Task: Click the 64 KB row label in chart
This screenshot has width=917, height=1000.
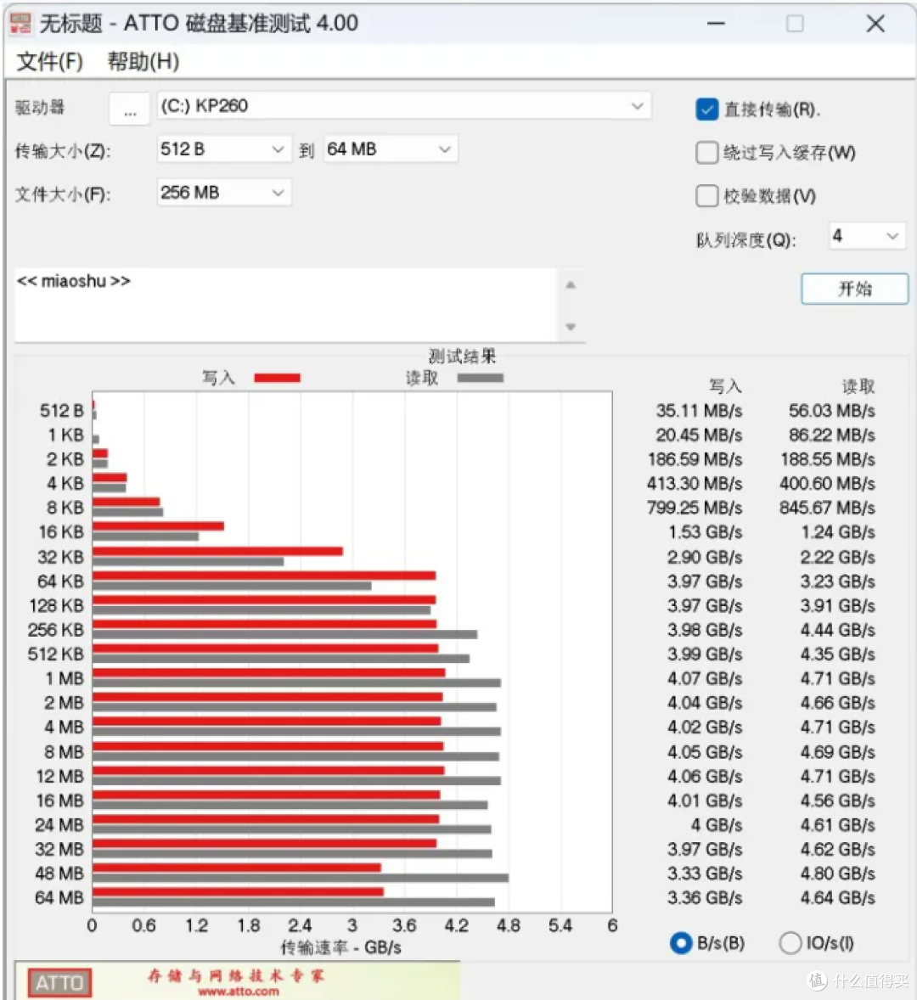Action: (60, 581)
